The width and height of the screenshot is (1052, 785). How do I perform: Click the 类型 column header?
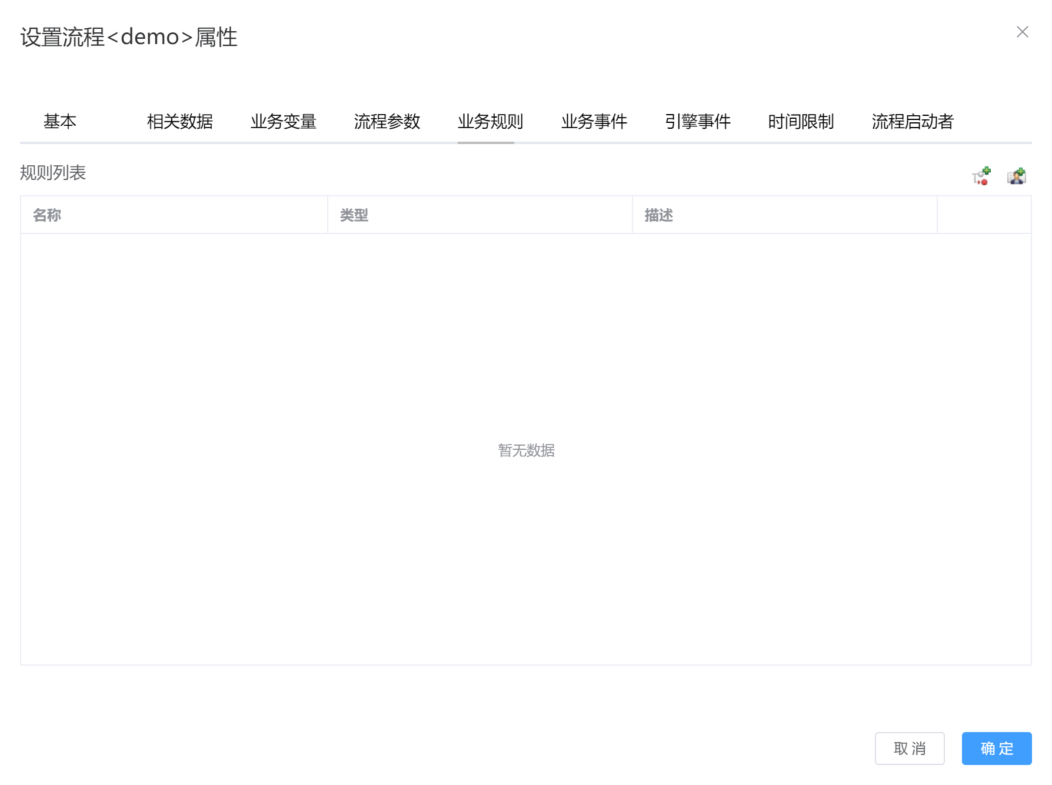(x=480, y=215)
